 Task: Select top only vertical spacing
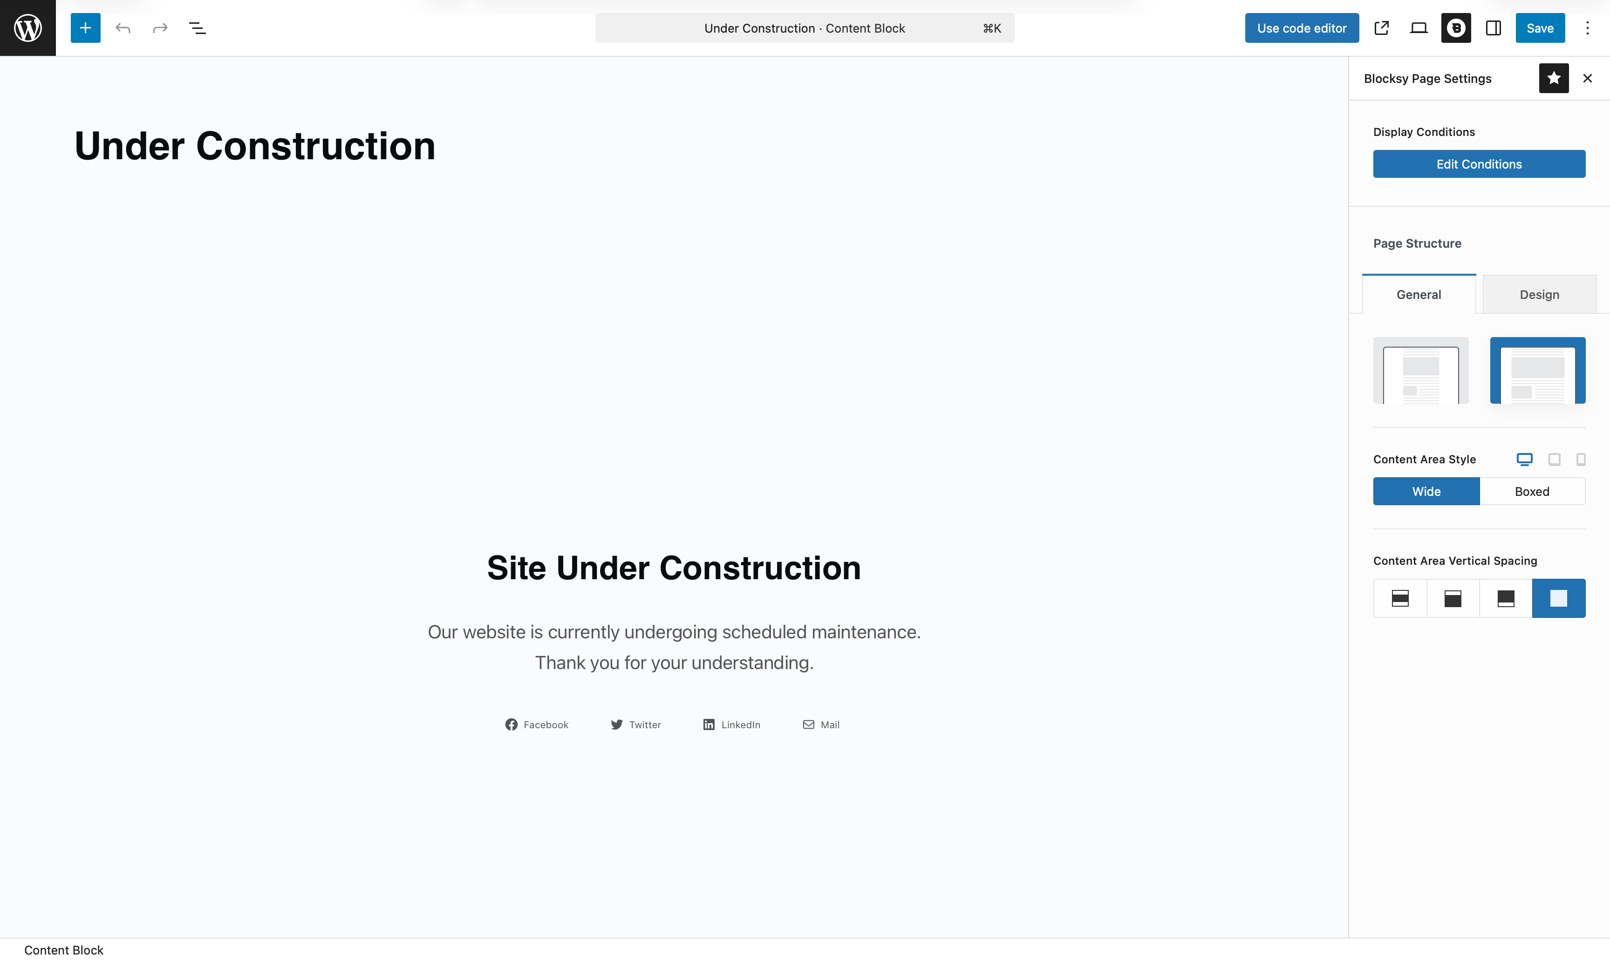pyautogui.click(x=1453, y=598)
